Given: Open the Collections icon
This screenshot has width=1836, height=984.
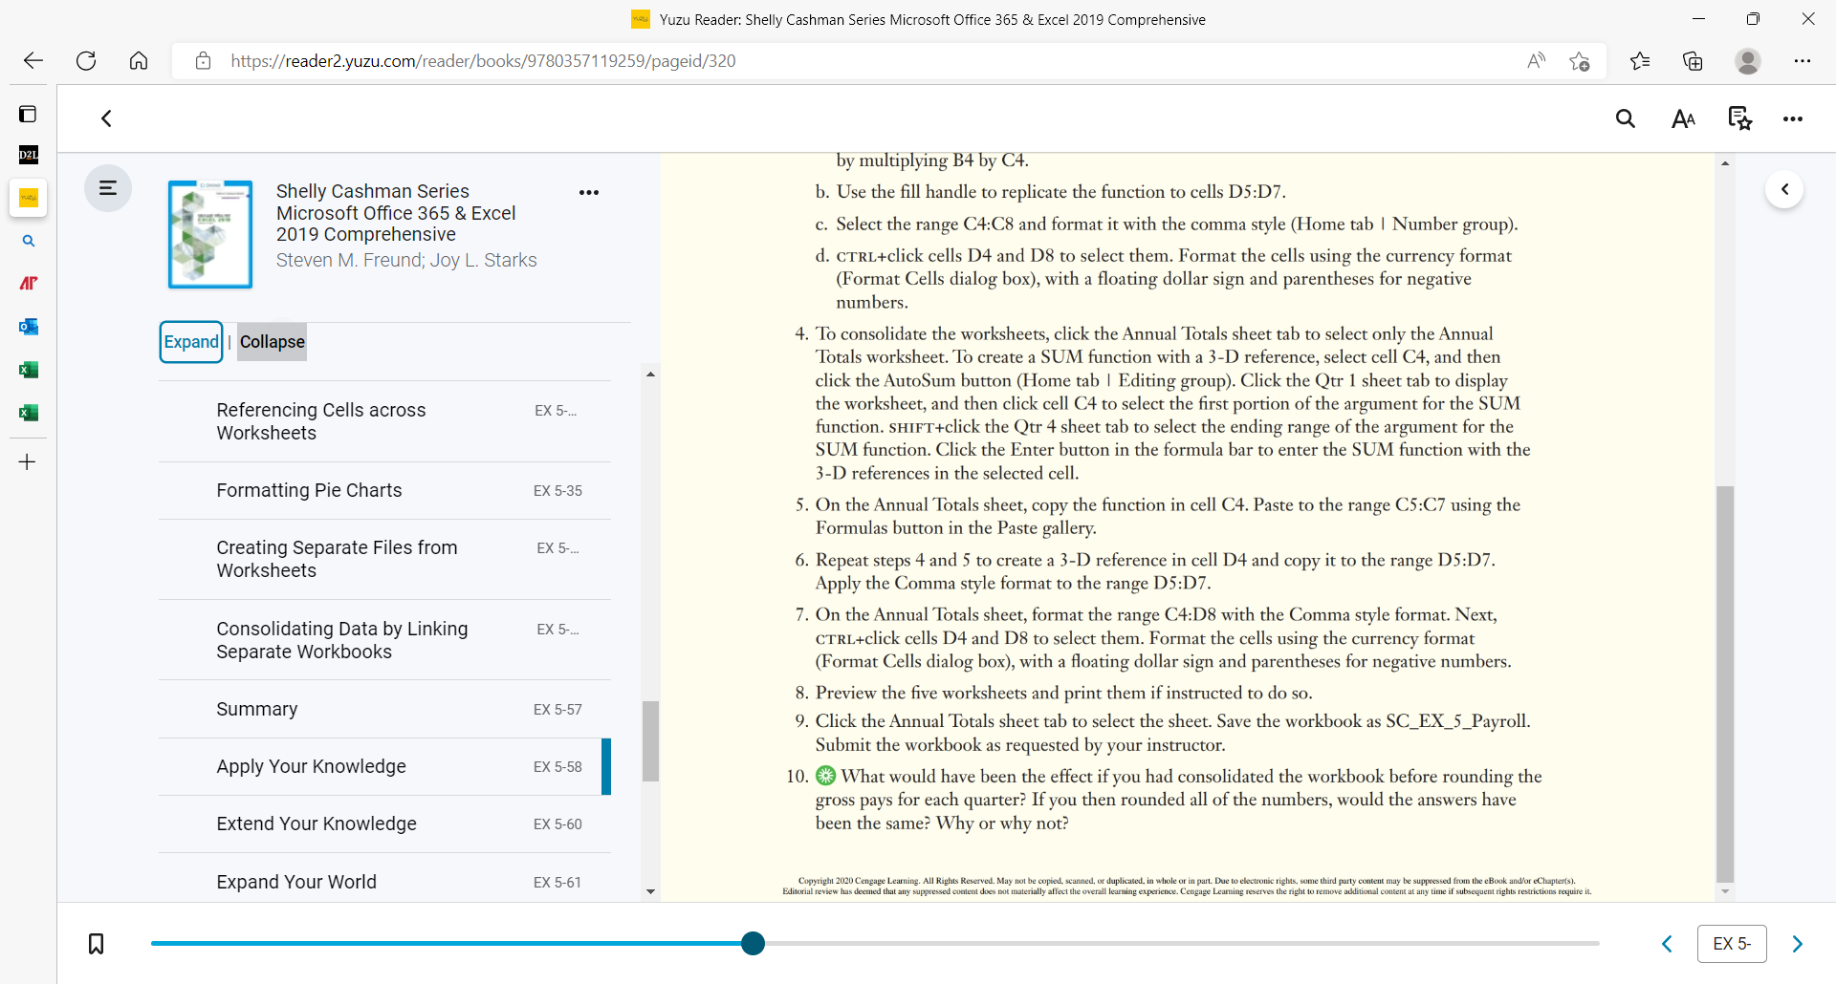Looking at the screenshot, I should click(1693, 61).
